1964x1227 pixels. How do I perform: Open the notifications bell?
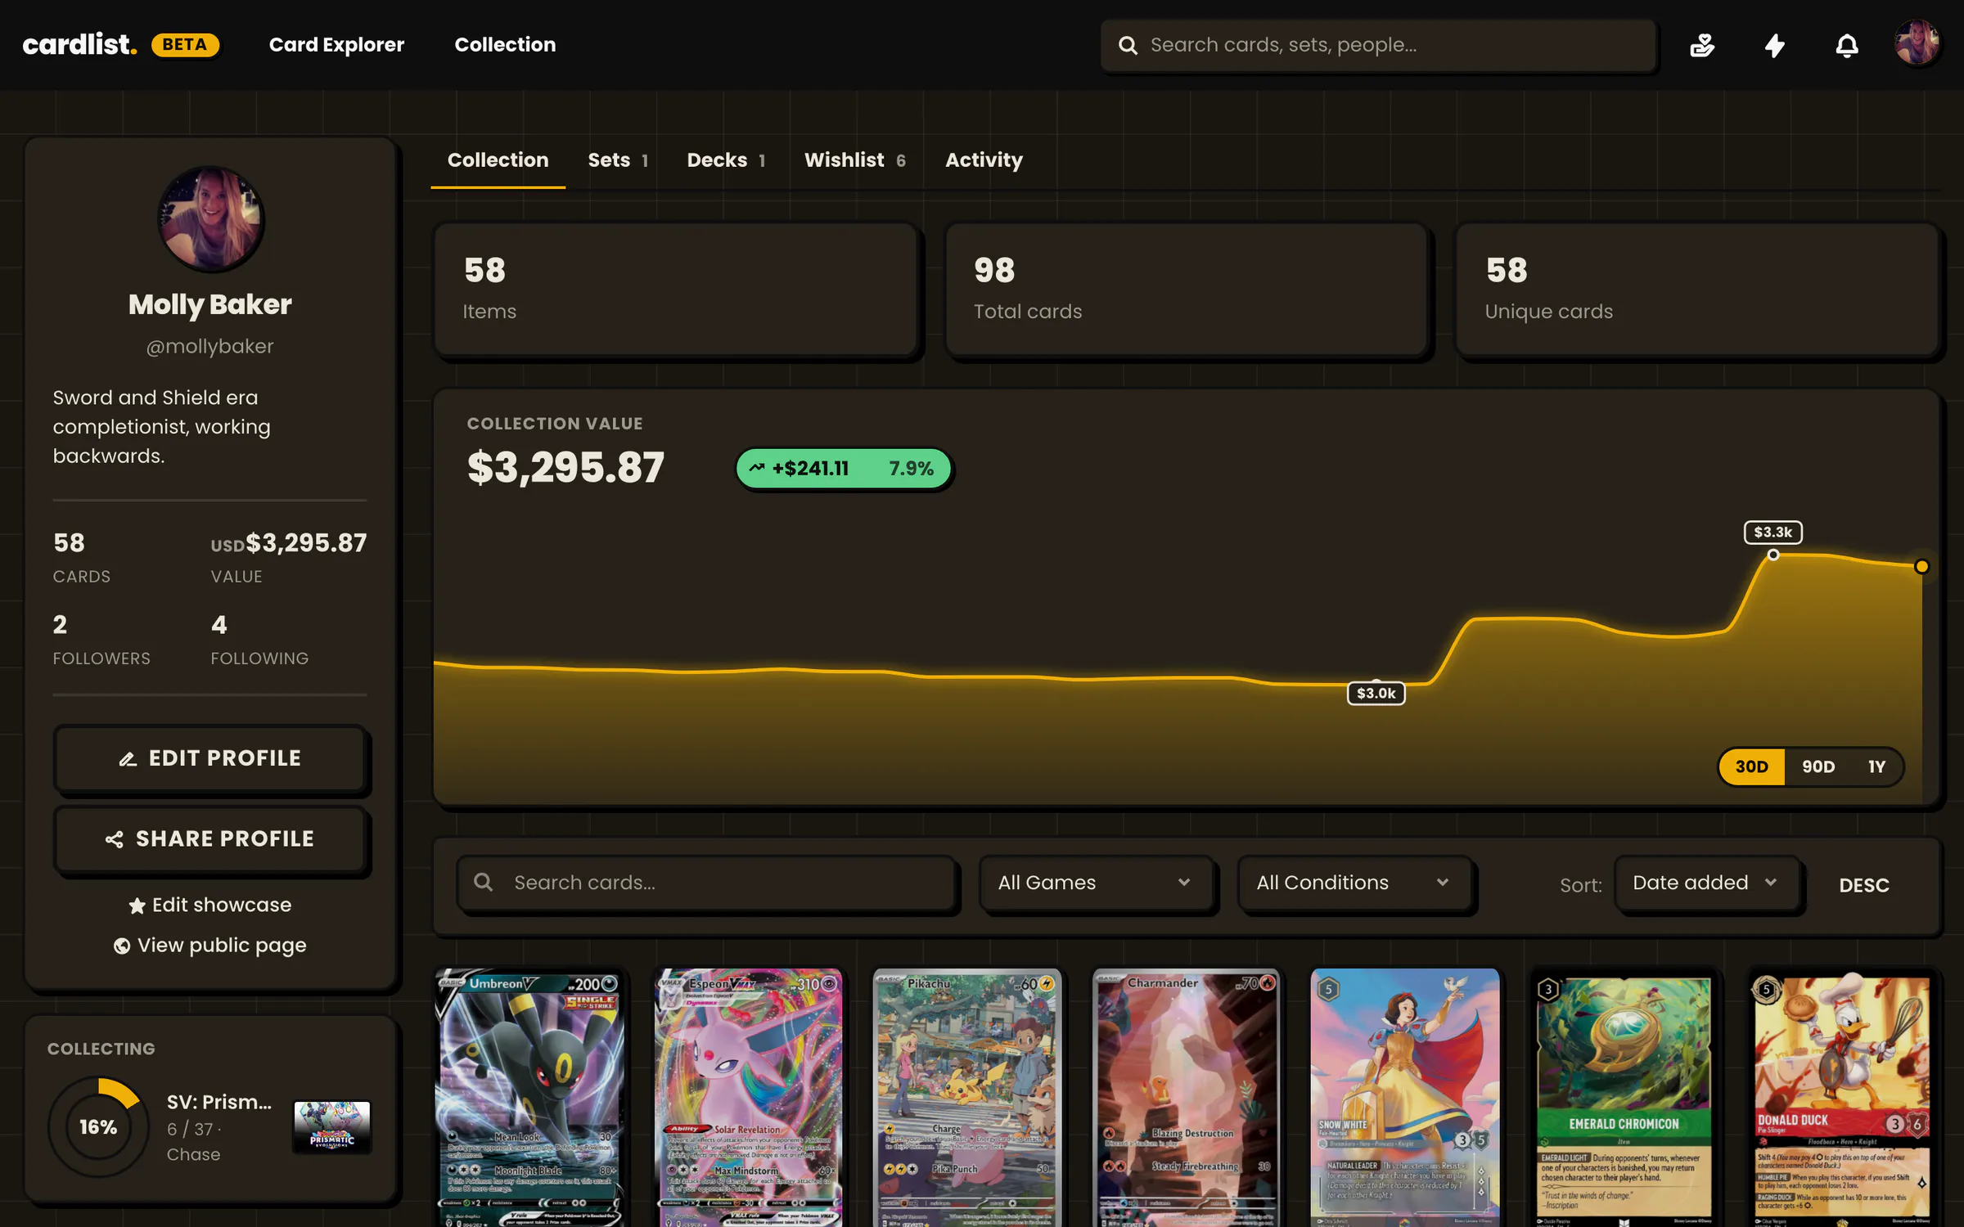pyautogui.click(x=1847, y=45)
